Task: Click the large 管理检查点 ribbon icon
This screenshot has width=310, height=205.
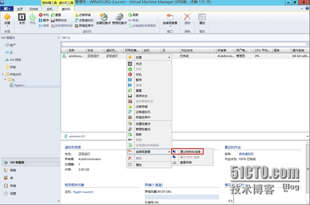Action: [119, 17]
